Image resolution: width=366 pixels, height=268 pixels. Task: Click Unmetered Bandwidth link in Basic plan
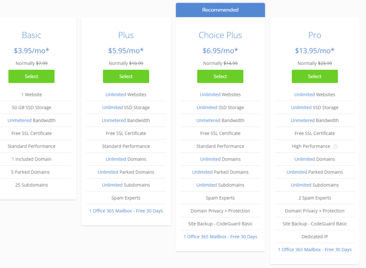19,121
